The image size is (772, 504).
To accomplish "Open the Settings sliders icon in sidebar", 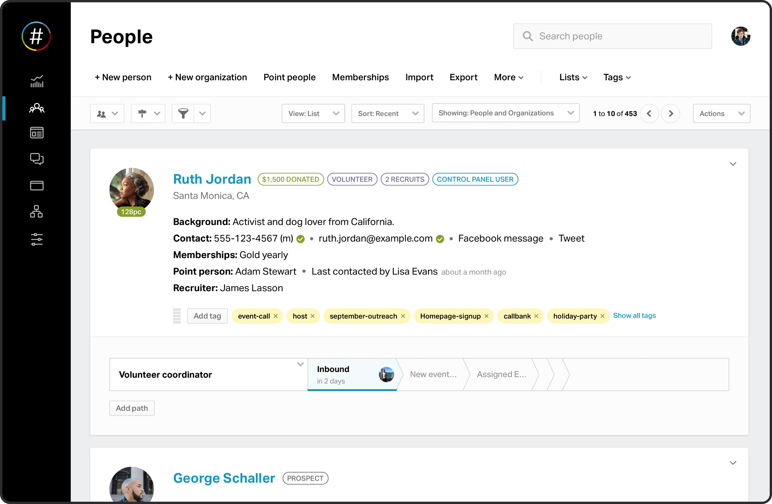I will [x=37, y=239].
